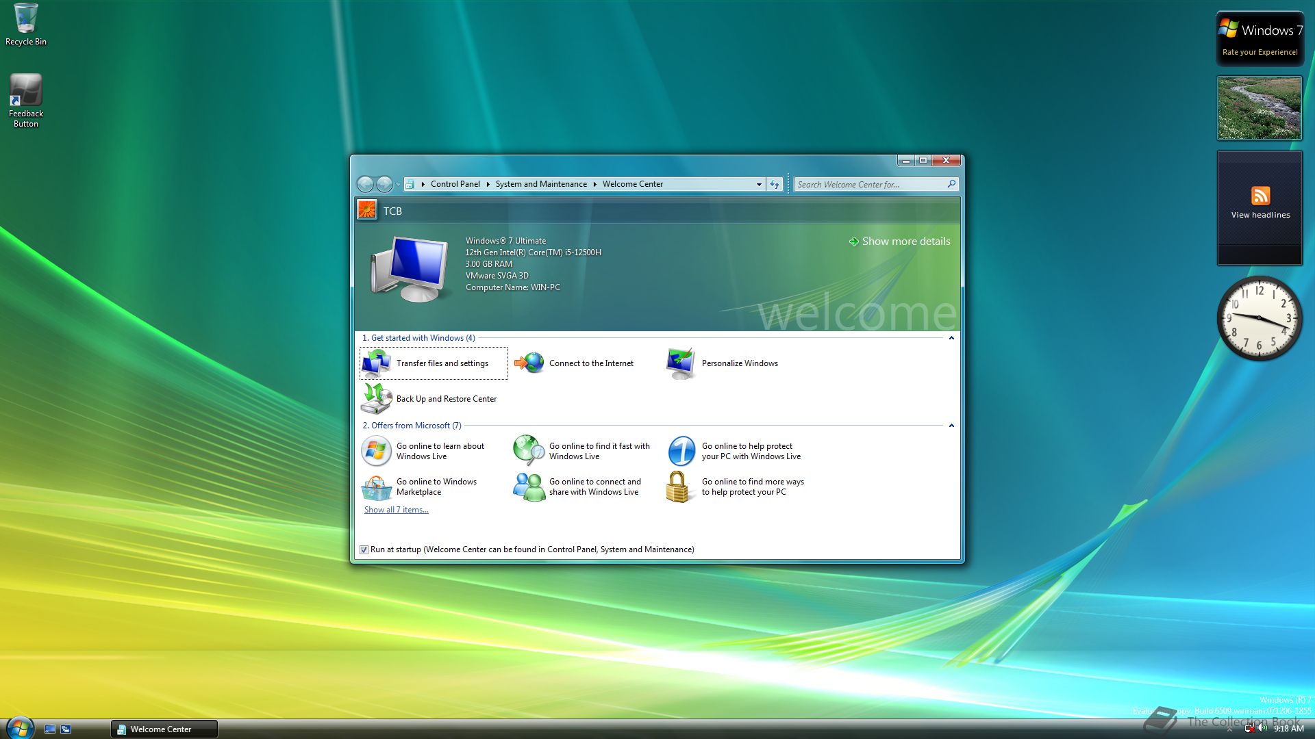Open the recent pages dropdown next to Forward
Viewport: 1315px width, 739px height.
(x=398, y=184)
